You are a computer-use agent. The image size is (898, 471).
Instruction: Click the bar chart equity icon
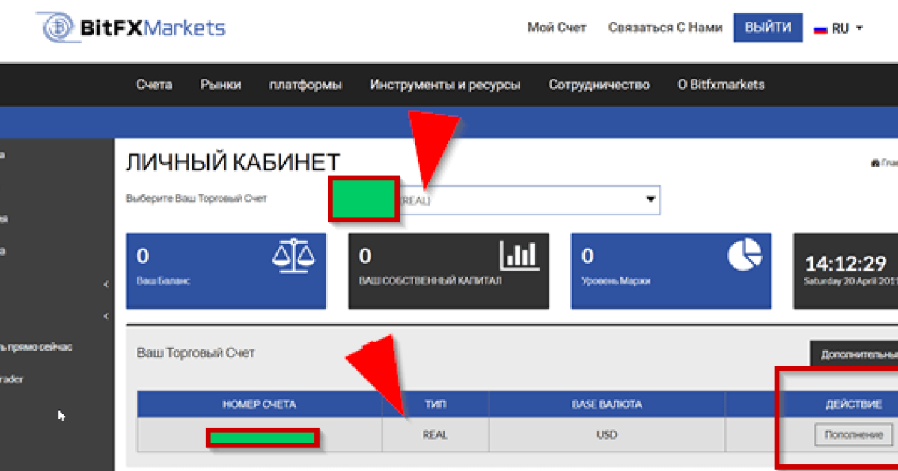pyautogui.click(x=519, y=255)
